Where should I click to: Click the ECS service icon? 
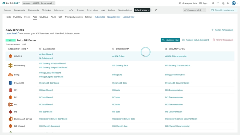(x=10, y=104)
